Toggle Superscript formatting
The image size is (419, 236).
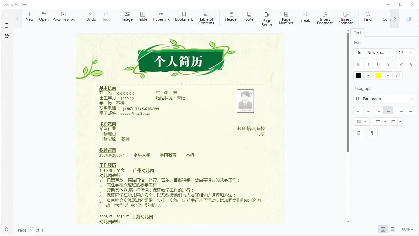pos(401,64)
